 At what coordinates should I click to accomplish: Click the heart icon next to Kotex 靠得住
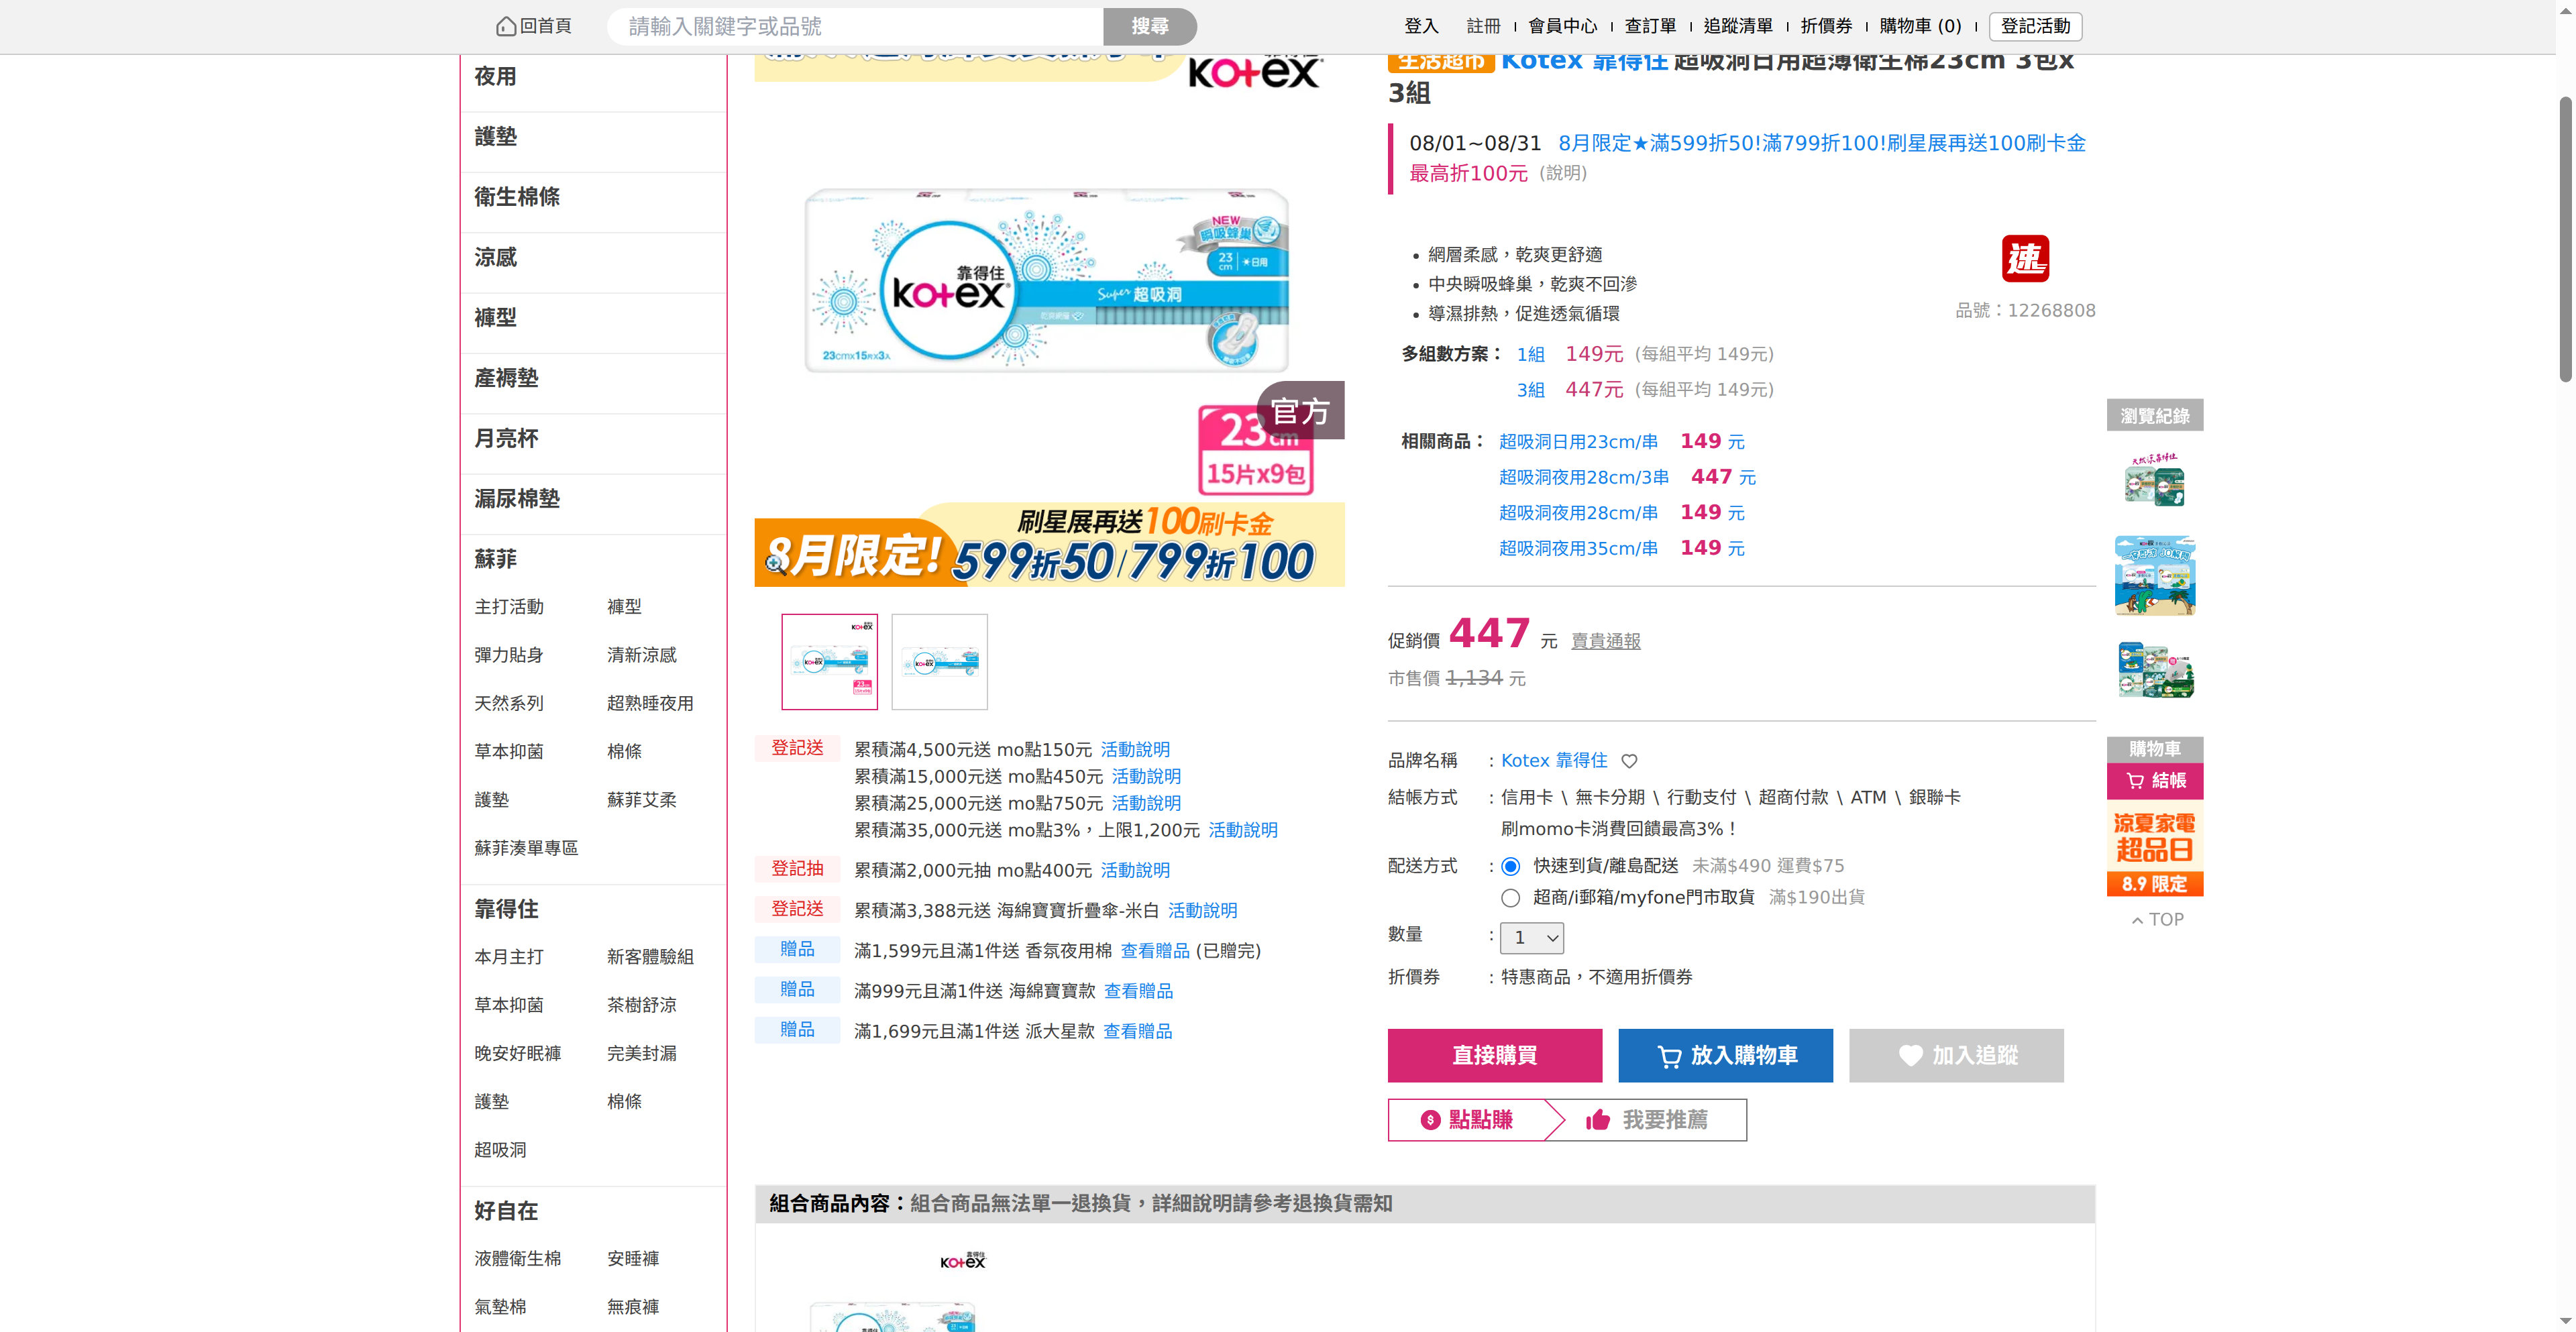pos(1629,761)
